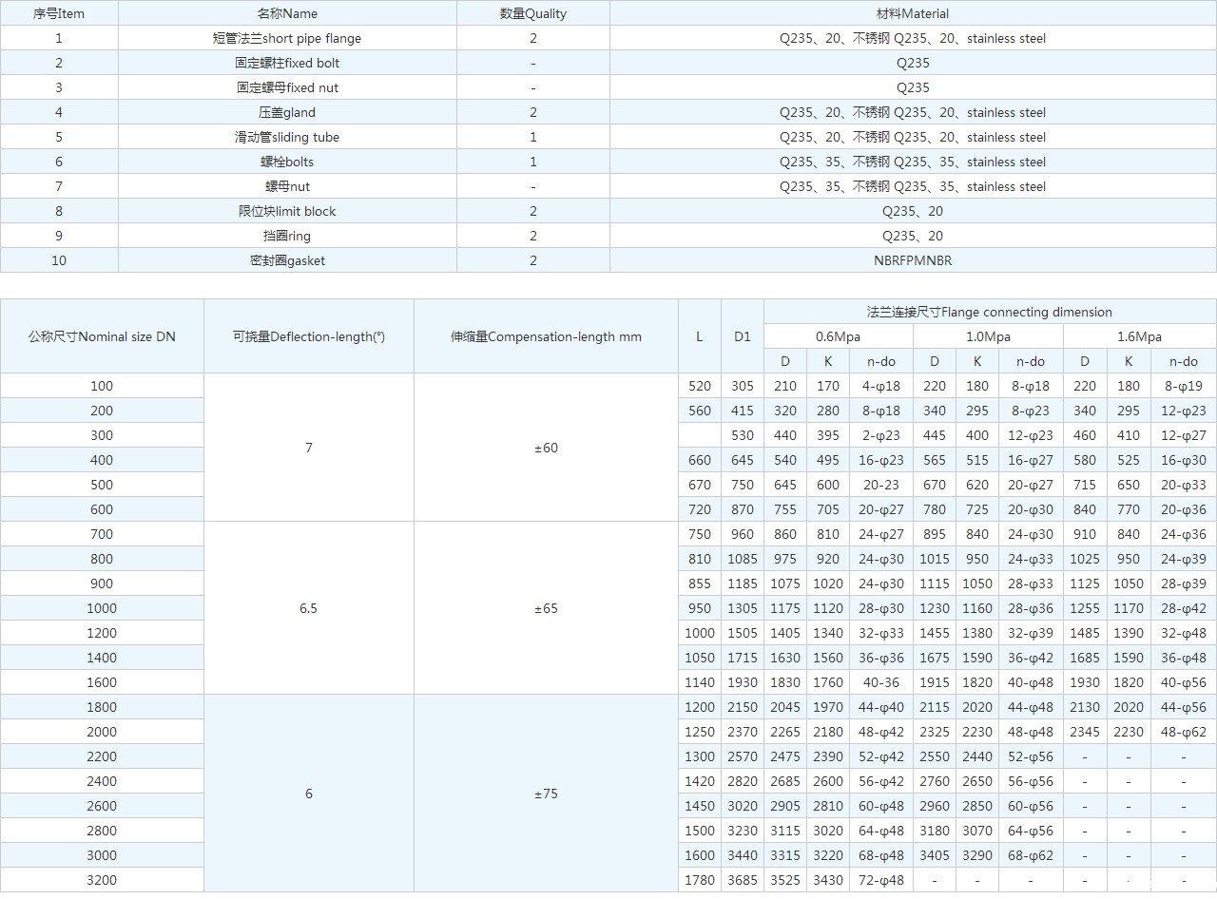This screenshot has height=899, width=1217.
Task: Click the 序号Item column header
Action: (59, 13)
